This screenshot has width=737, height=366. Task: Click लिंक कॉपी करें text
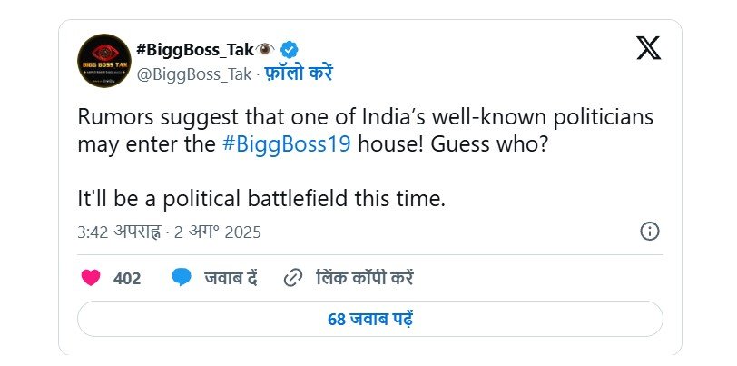pyautogui.click(x=365, y=278)
